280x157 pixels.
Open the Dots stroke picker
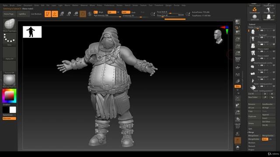[10, 39]
